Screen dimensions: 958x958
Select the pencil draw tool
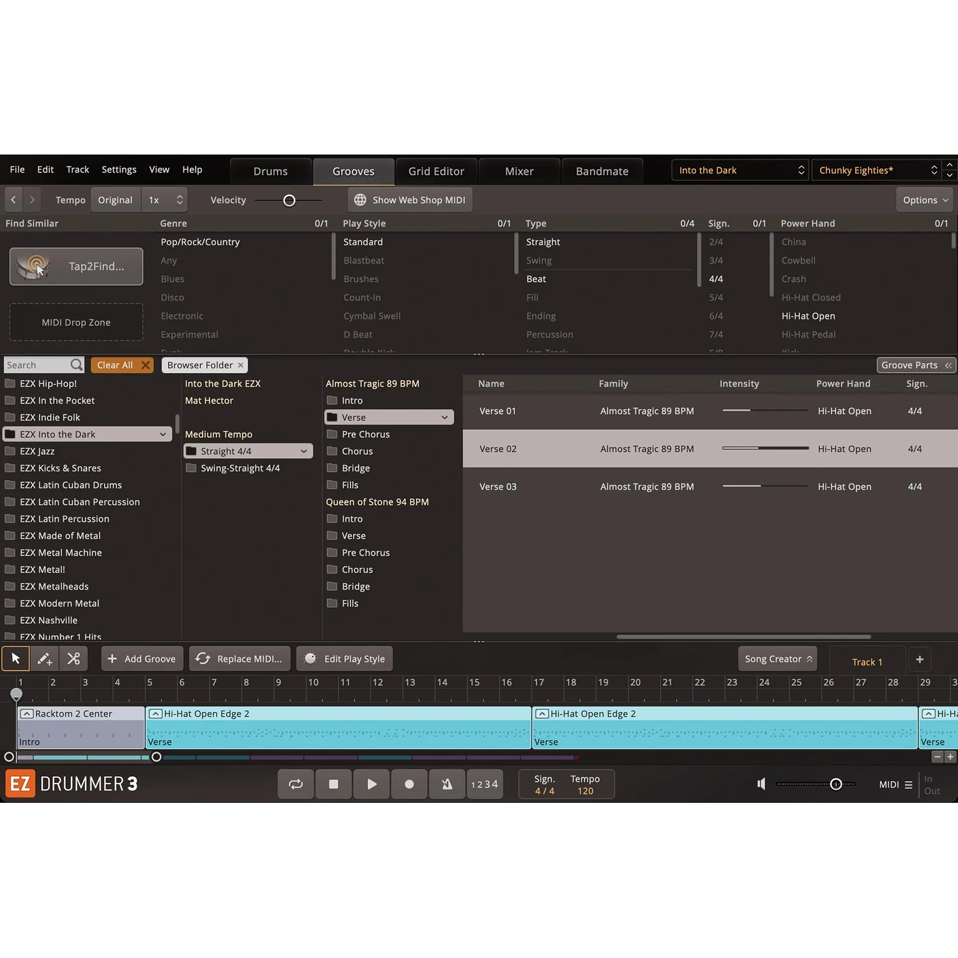(45, 658)
